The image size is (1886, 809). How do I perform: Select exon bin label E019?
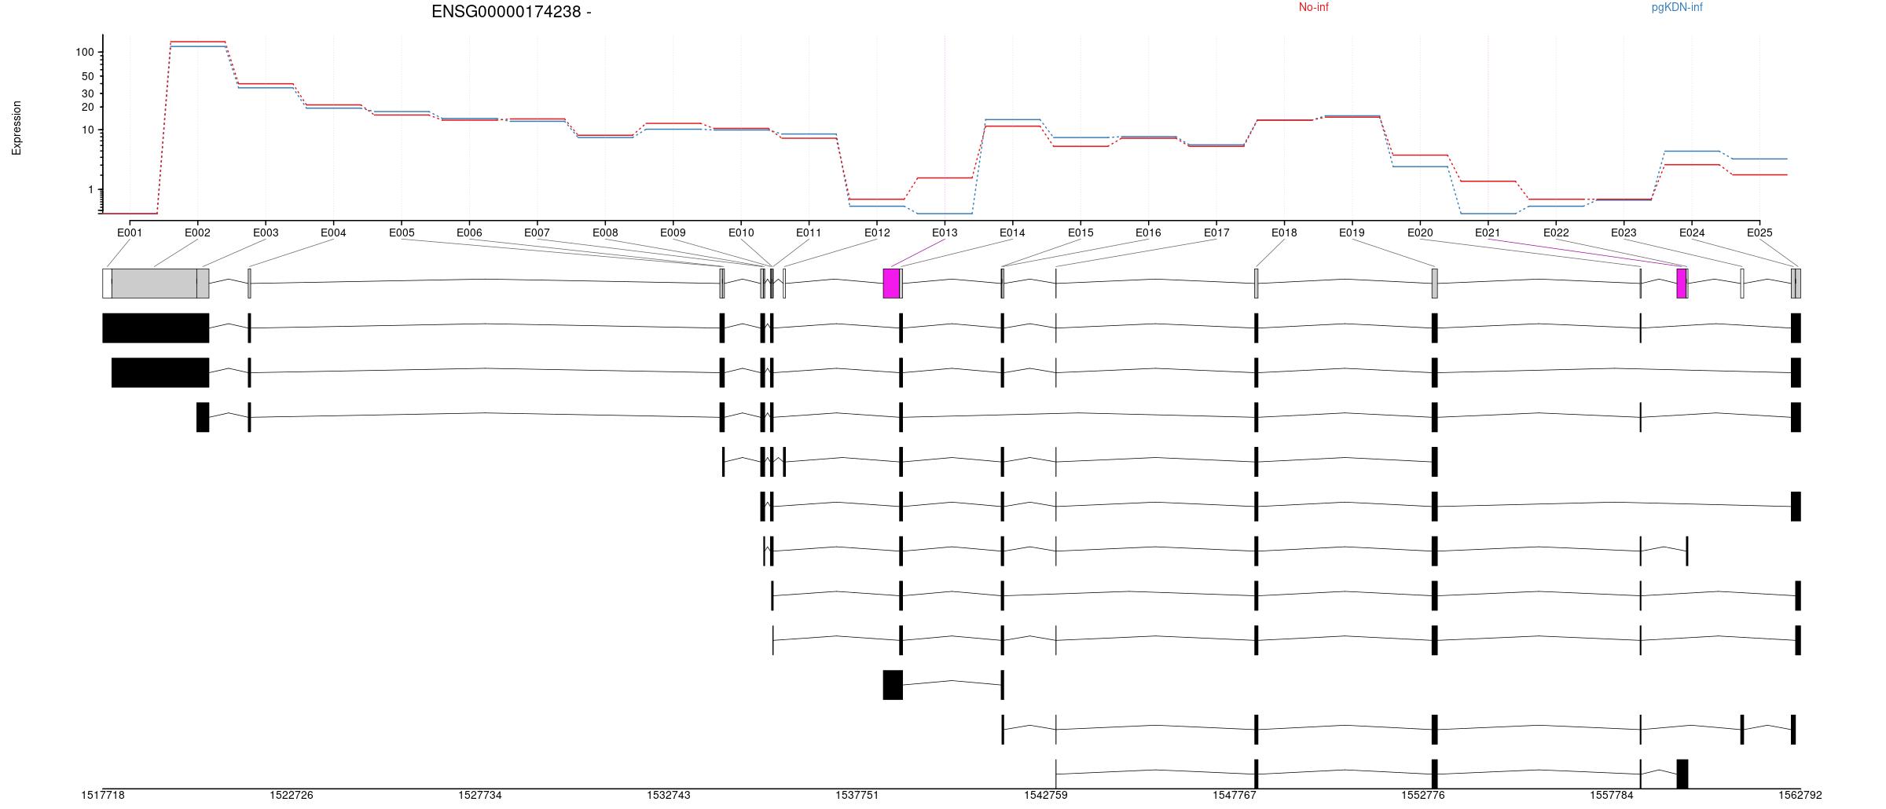point(1352,232)
